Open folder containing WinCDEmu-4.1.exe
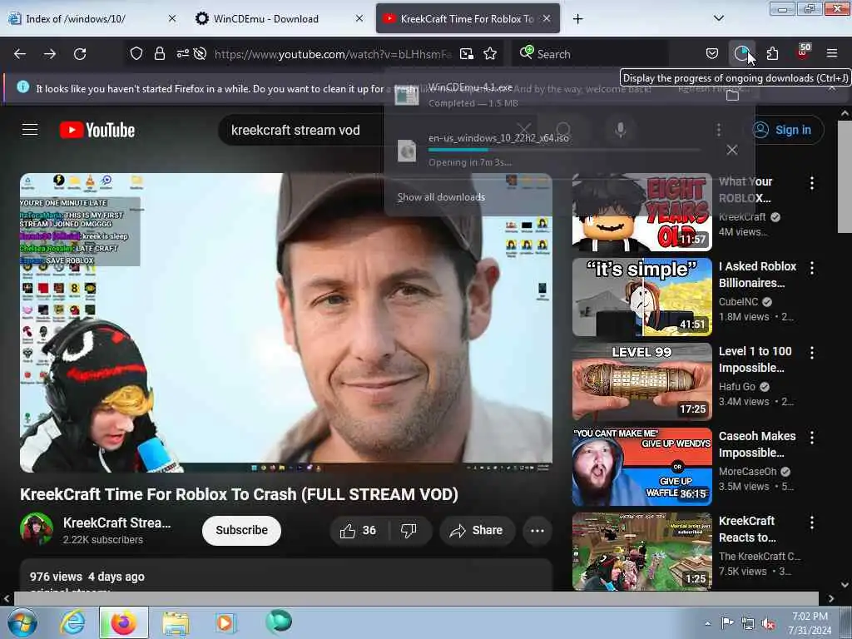This screenshot has height=639, width=852. pos(732,97)
